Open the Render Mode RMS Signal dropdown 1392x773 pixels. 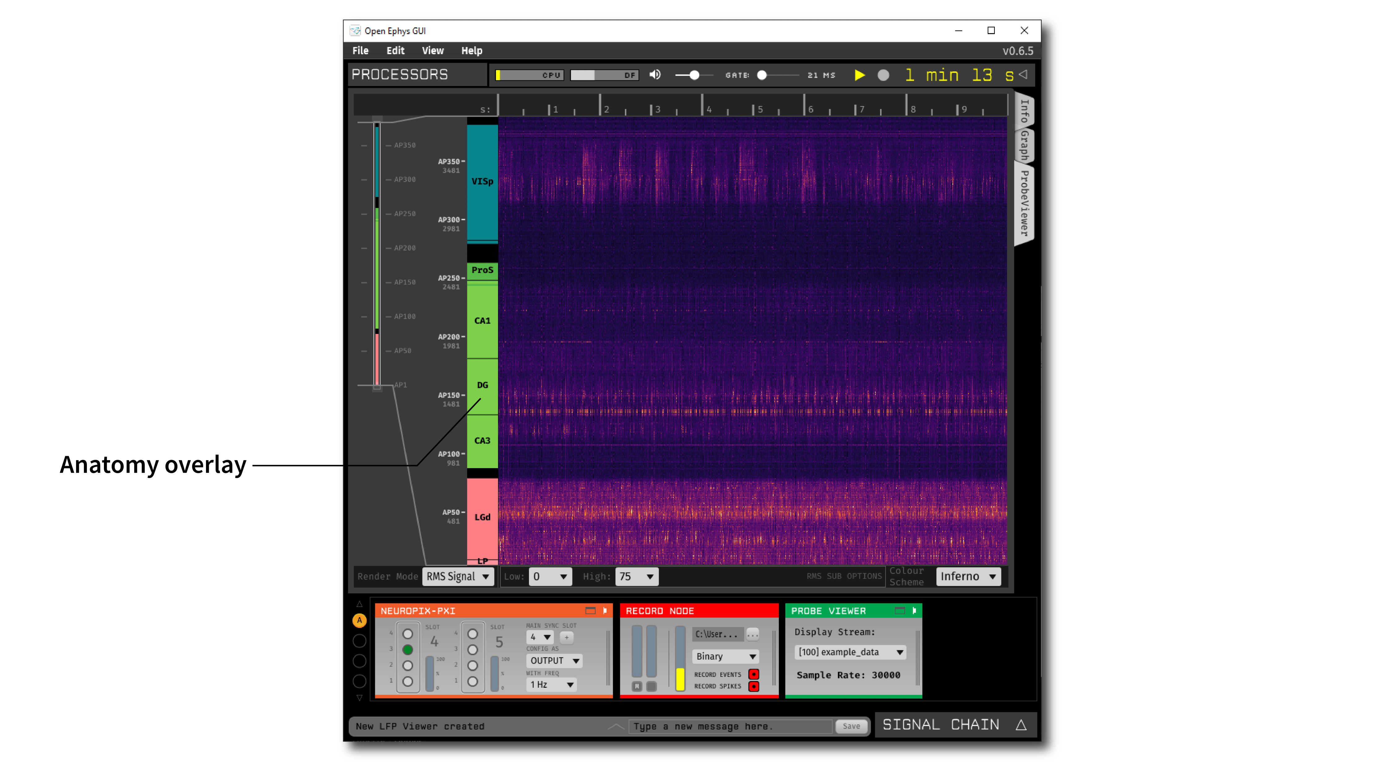pos(458,576)
